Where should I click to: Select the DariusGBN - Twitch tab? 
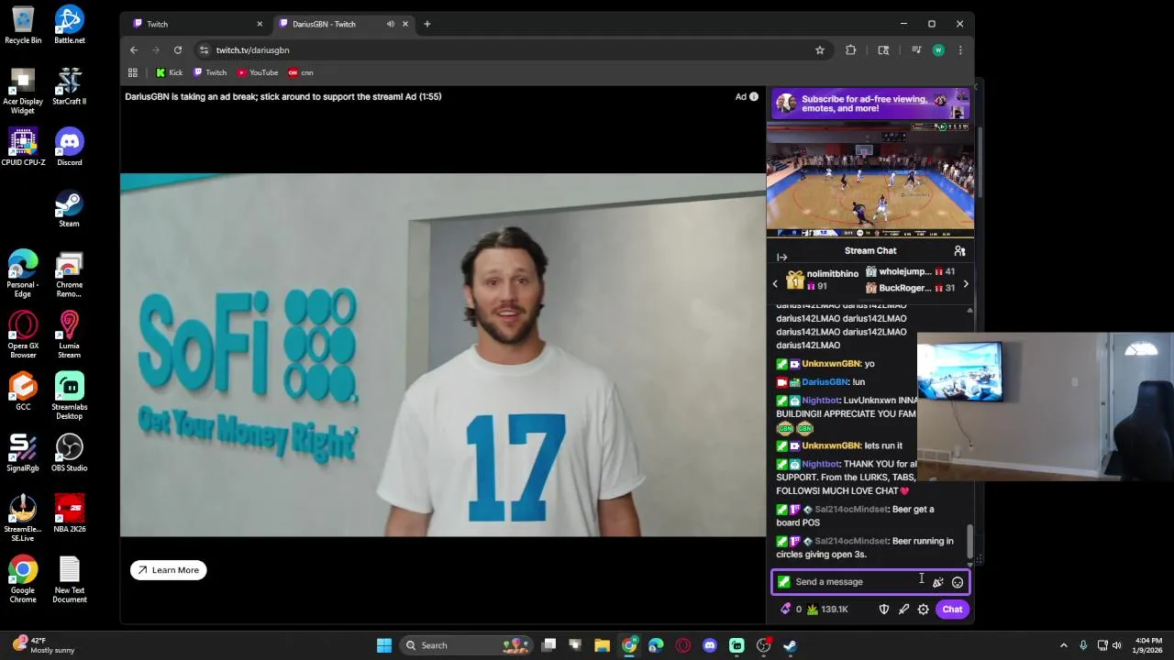coord(343,24)
